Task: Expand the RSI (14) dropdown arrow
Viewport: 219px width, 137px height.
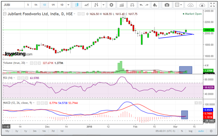Action: pos(14,78)
